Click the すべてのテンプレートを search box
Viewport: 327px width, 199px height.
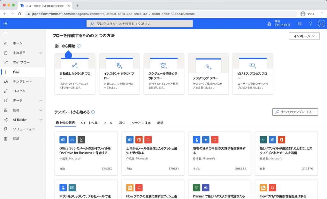point(295,112)
